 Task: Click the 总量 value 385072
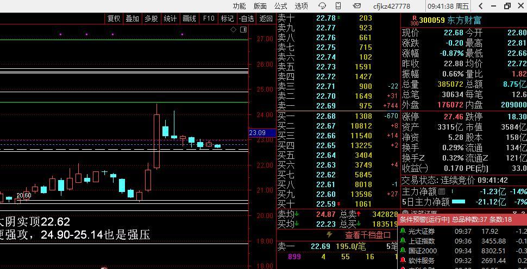[450, 84]
